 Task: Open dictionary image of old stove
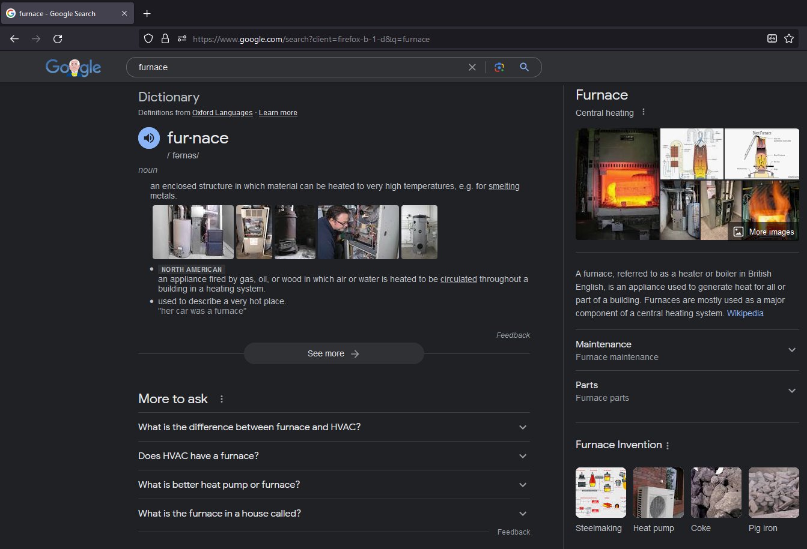pos(295,232)
